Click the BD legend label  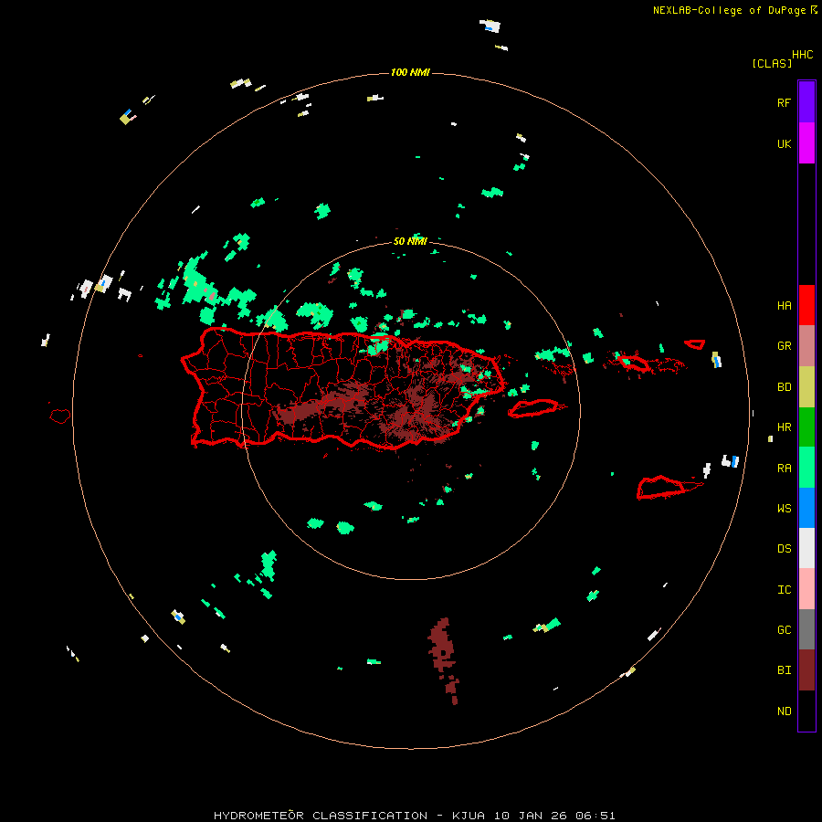coord(784,387)
